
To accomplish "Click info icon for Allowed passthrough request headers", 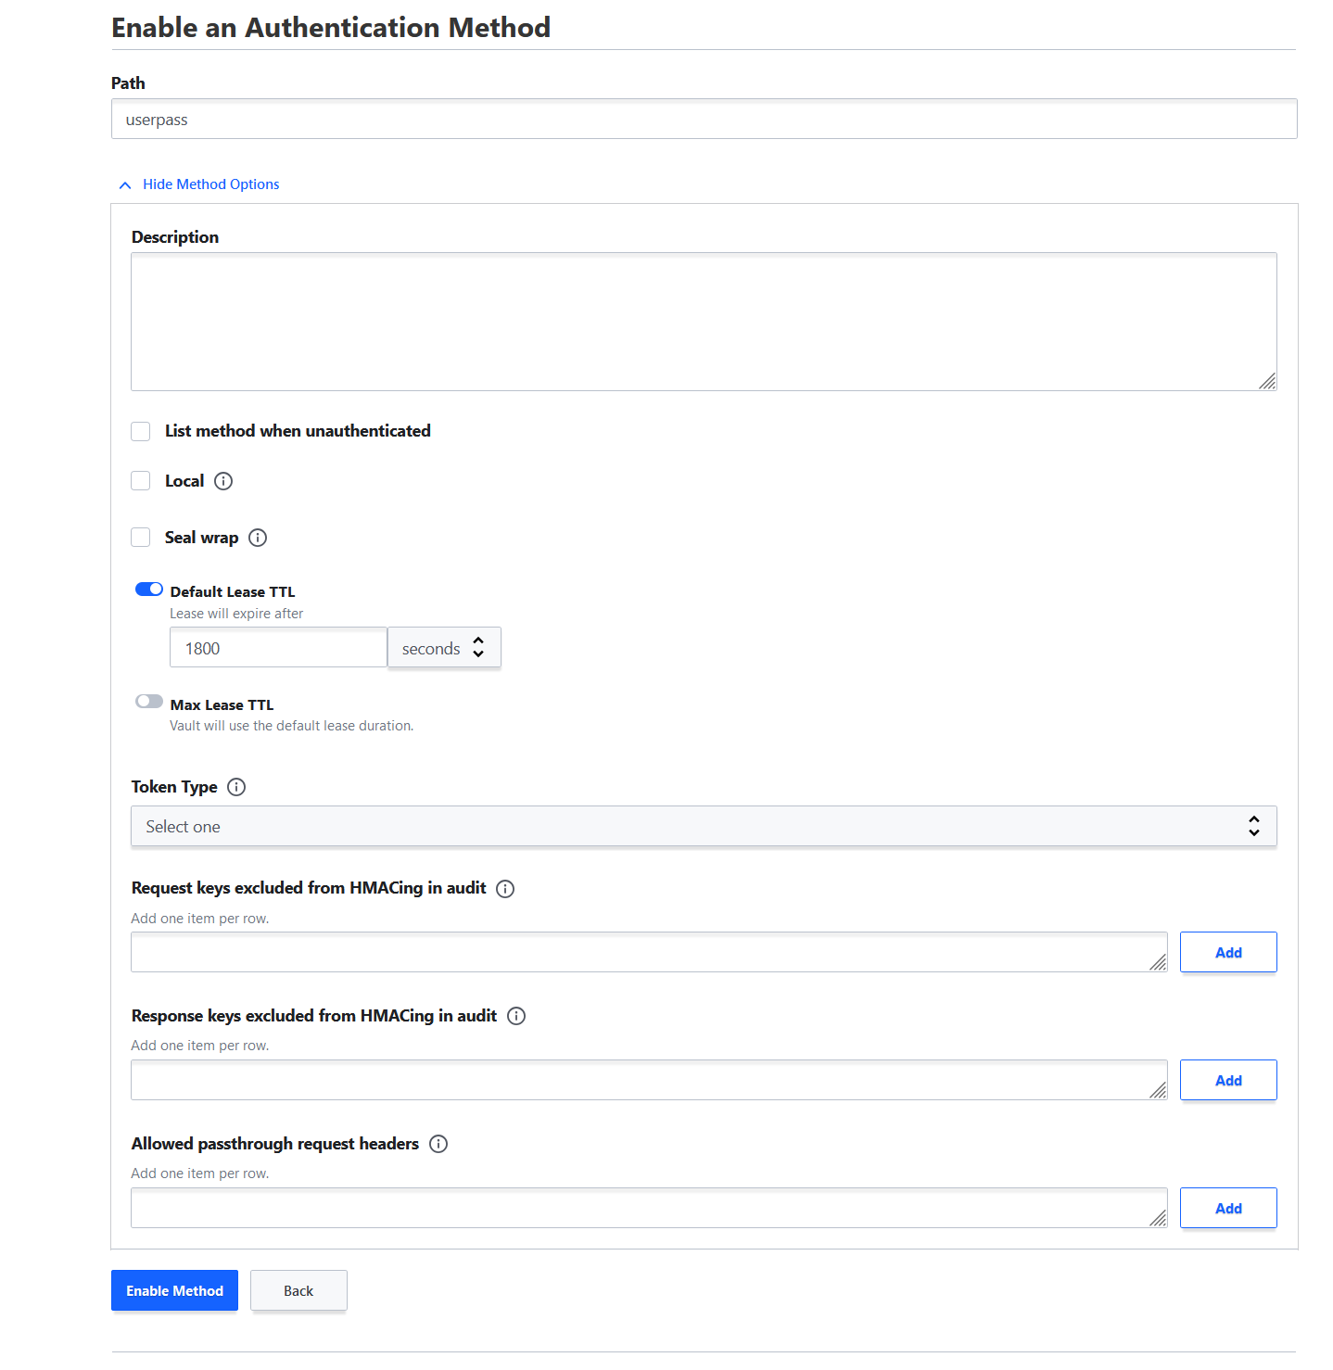I will [x=438, y=1144].
